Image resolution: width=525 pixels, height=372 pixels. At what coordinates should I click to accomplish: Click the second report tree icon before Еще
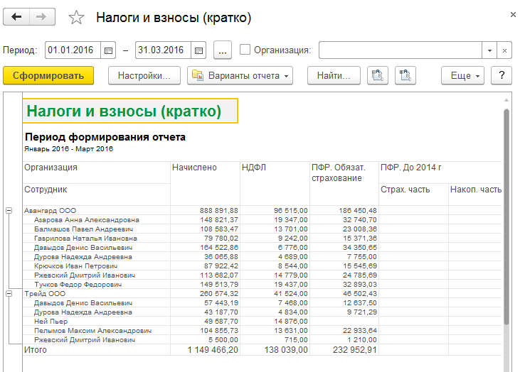pos(405,75)
